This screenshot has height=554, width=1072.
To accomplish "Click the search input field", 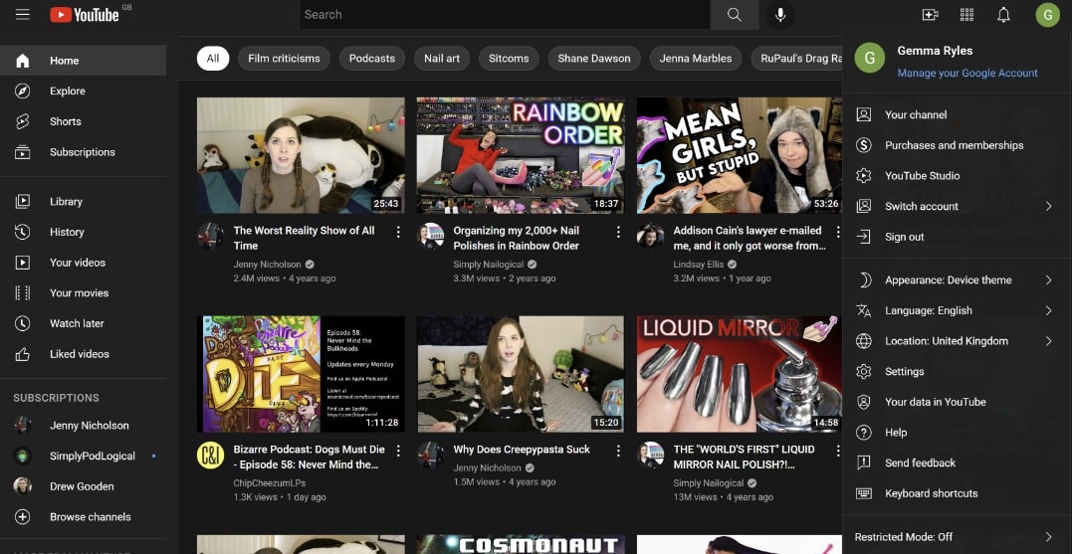I will coord(505,14).
